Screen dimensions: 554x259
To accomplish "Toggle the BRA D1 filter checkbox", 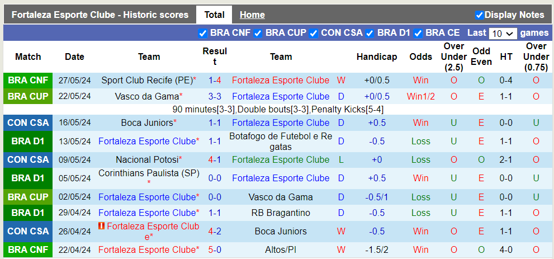I will (370, 33).
